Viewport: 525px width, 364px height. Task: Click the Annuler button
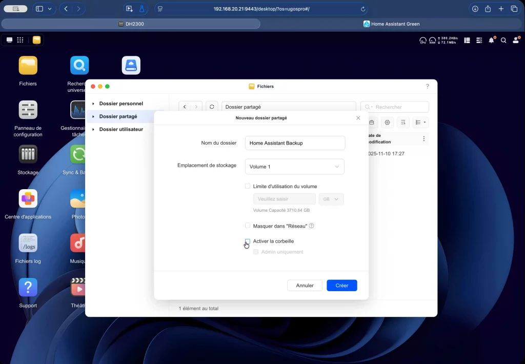tap(305, 286)
